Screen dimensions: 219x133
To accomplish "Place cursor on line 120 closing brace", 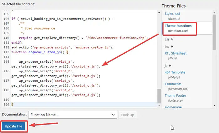I will tap(13, 104).
